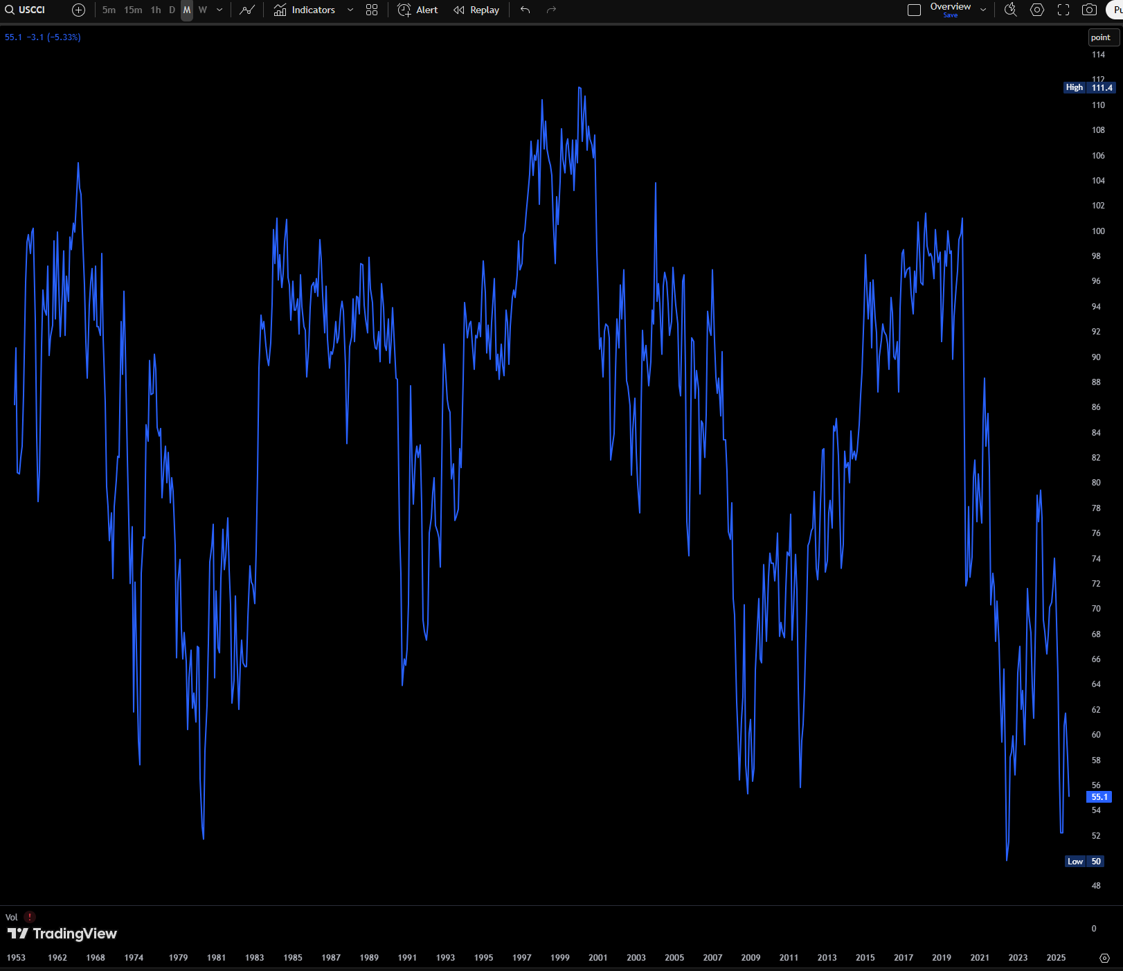
Task: Click the 1999 label on time axis
Action: tap(559, 958)
